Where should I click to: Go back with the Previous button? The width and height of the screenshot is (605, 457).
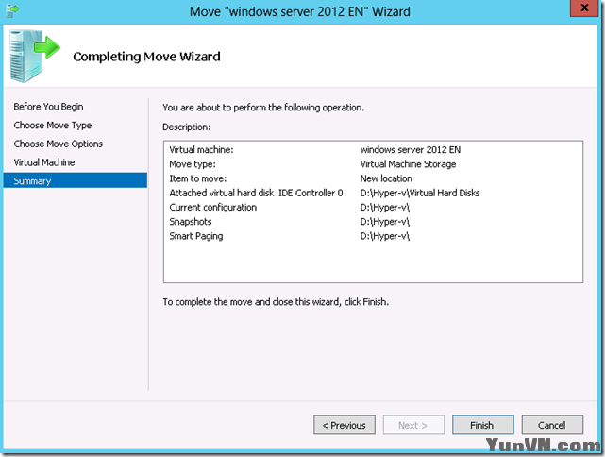pos(345,425)
